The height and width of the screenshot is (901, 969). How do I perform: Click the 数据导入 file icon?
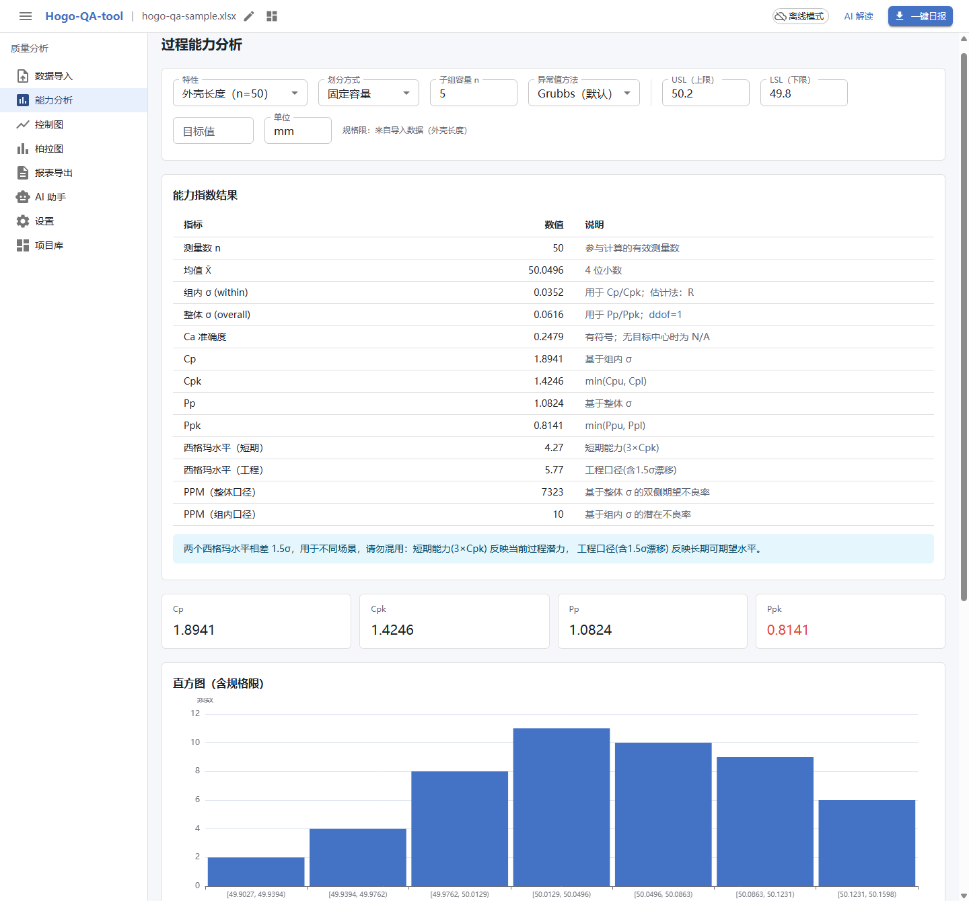click(x=23, y=76)
